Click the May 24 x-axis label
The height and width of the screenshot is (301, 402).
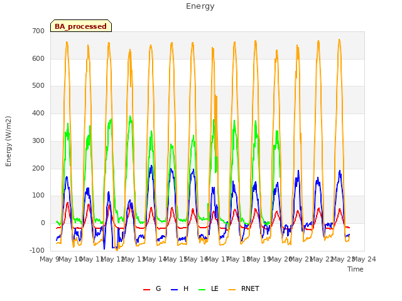(x=364, y=259)
